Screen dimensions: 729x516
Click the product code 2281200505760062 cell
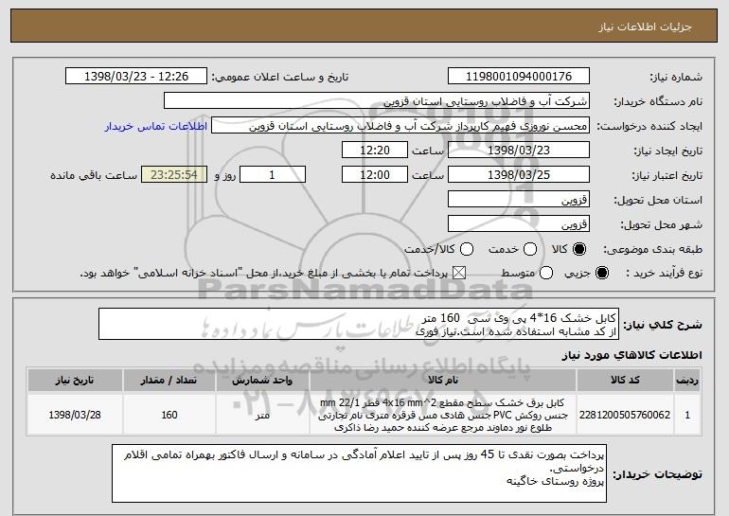[625, 415]
